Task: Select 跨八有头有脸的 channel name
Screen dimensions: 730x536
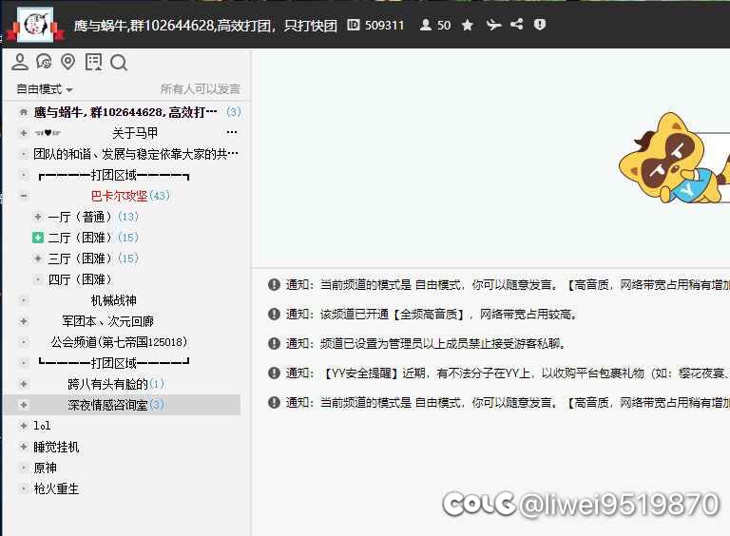Action: (x=108, y=384)
